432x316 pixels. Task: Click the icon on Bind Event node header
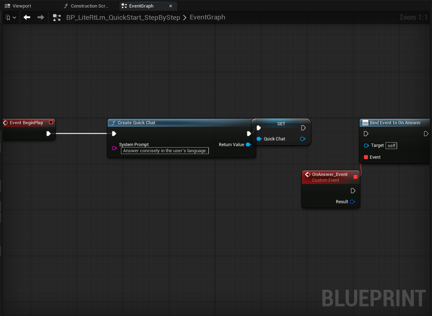coord(365,123)
